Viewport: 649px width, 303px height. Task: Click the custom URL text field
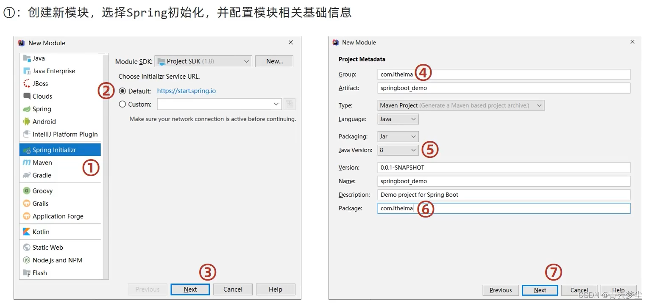(x=214, y=104)
